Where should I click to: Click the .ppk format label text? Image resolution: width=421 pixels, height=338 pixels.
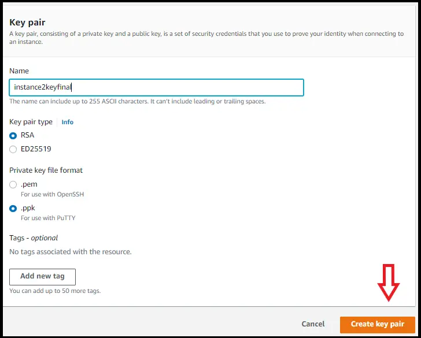[x=28, y=208]
